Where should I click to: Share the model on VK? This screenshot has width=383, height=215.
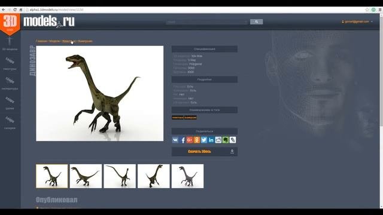(175, 140)
